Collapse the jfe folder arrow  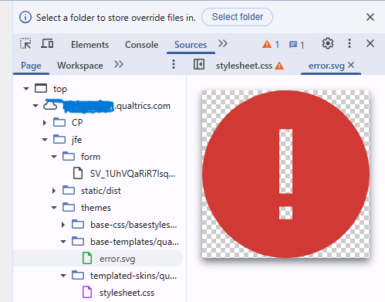45,140
